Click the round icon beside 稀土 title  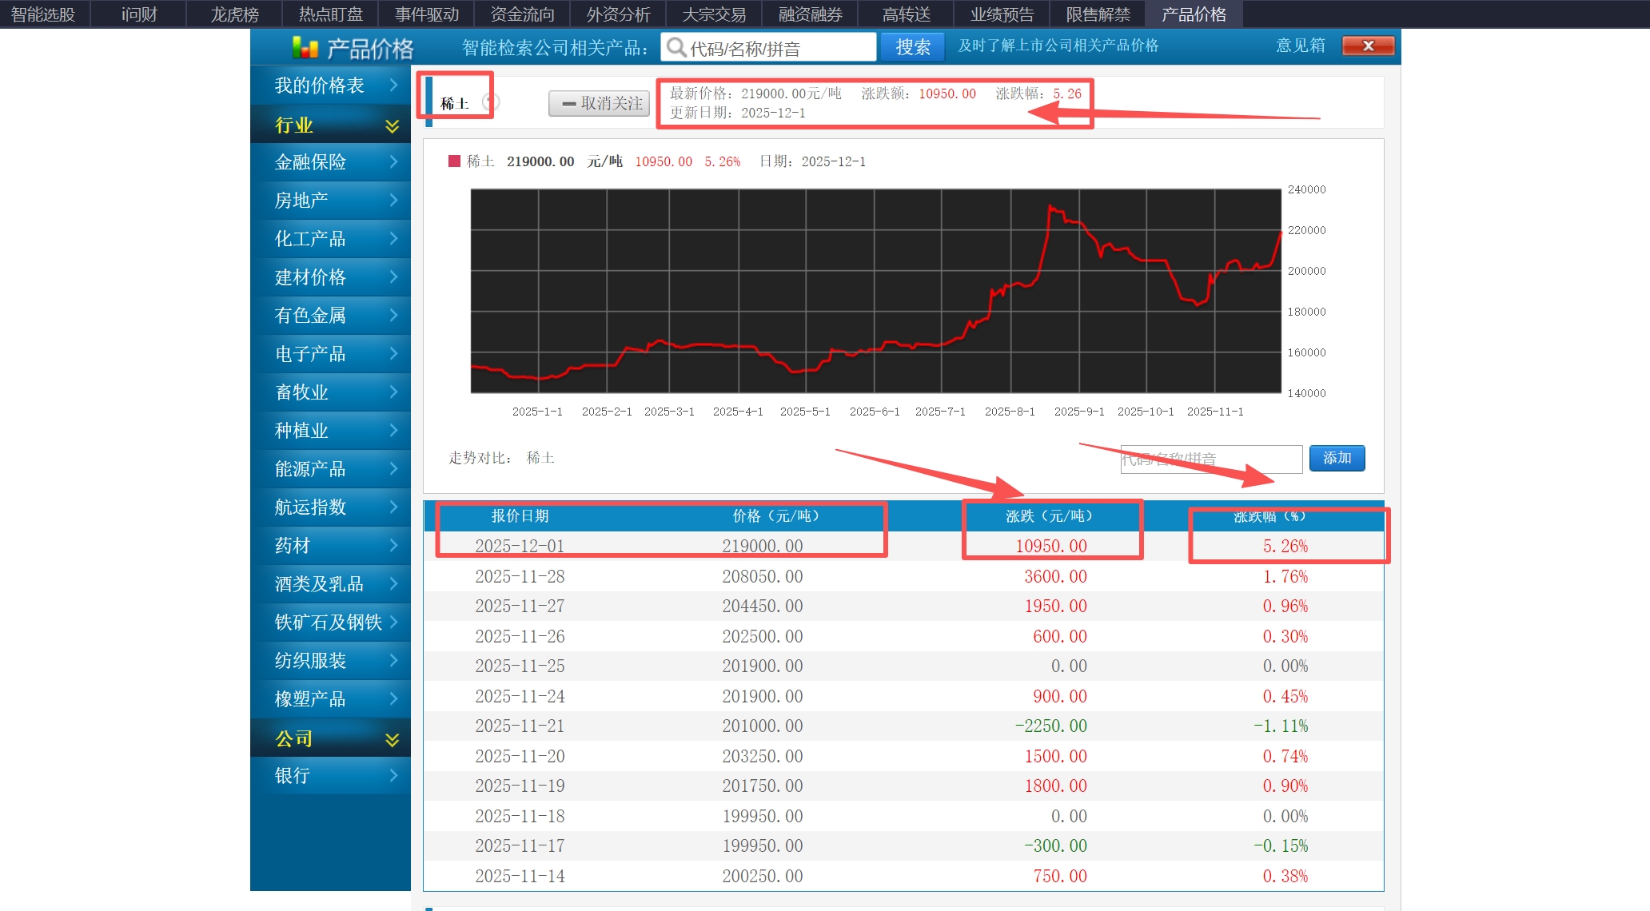pos(492,102)
